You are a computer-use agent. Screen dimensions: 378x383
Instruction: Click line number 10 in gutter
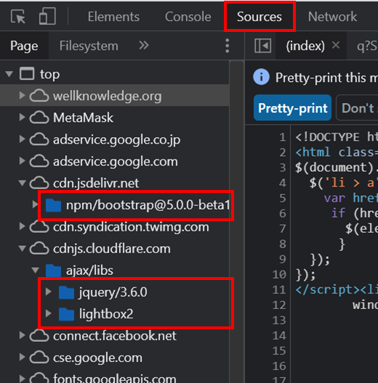point(279,274)
